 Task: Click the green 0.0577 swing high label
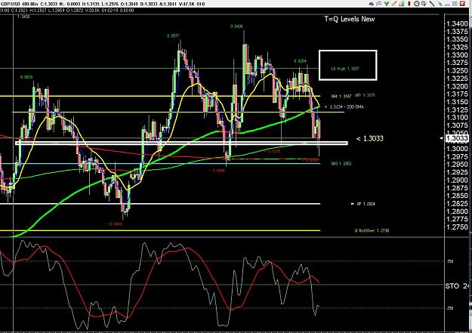point(173,35)
